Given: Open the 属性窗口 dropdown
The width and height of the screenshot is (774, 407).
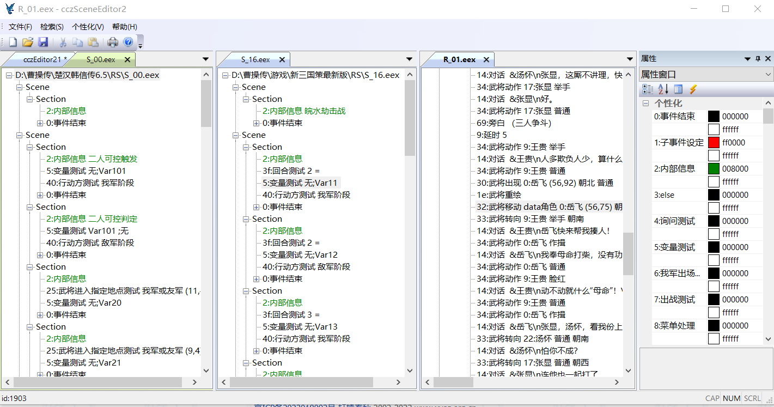Looking at the screenshot, I should [x=768, y=75].
